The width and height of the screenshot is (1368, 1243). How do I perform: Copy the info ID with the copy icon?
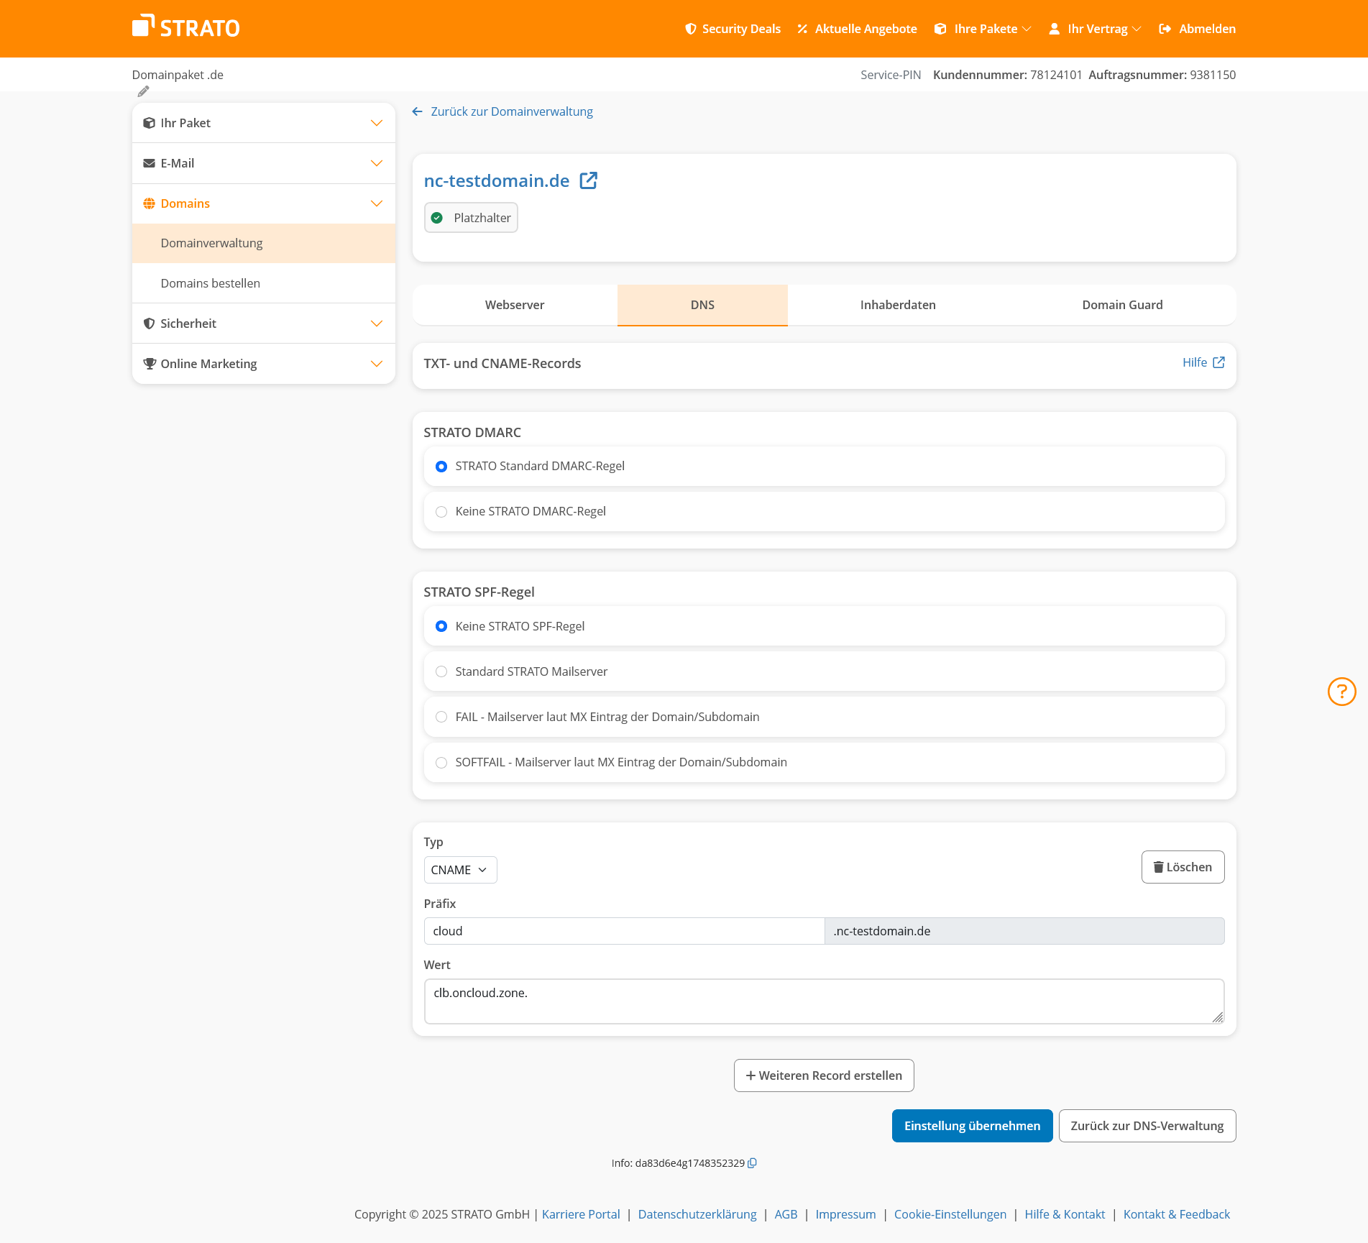(752, 1163)
